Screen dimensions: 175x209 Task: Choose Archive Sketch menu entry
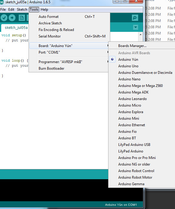(69, 23)
